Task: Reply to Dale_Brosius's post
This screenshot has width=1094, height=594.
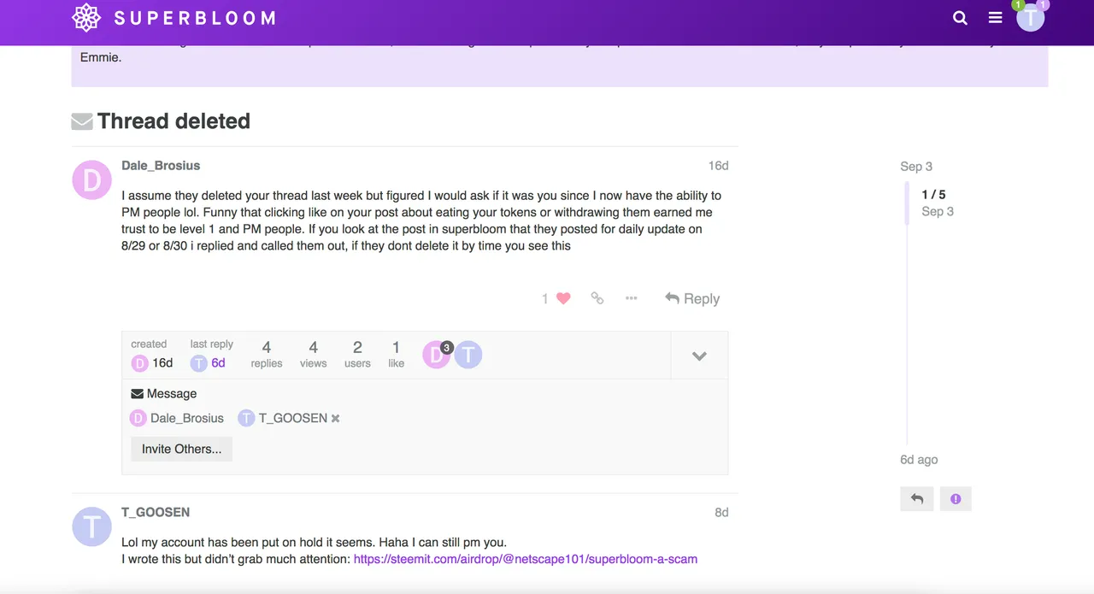Action: click(692, 298)
